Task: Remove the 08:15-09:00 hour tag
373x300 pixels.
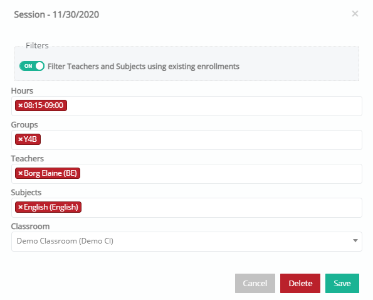Action: tap(21, 105)
